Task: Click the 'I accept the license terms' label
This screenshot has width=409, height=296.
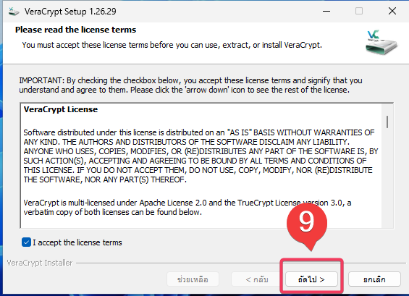Action: point(77,242)
